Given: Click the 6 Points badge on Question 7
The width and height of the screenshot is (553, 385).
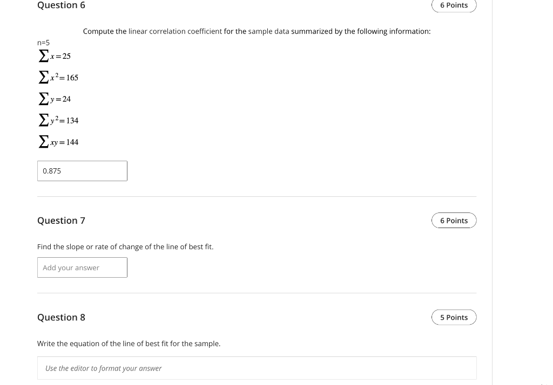Looking at the screenshot, I should pos(454,220).
